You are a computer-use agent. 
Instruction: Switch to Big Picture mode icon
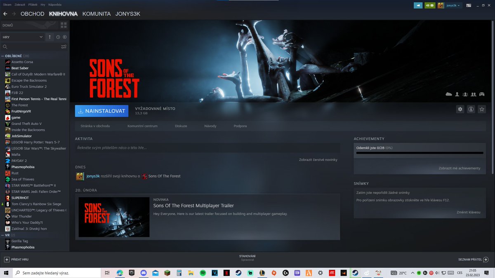click(x=469, y=5)
